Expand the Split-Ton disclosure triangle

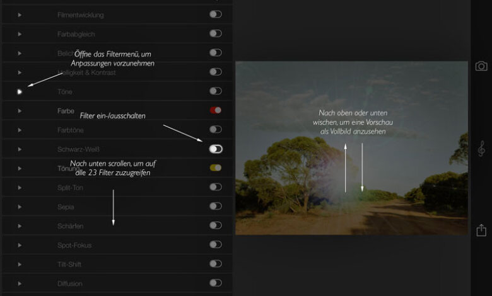click(x=20, y=188)
